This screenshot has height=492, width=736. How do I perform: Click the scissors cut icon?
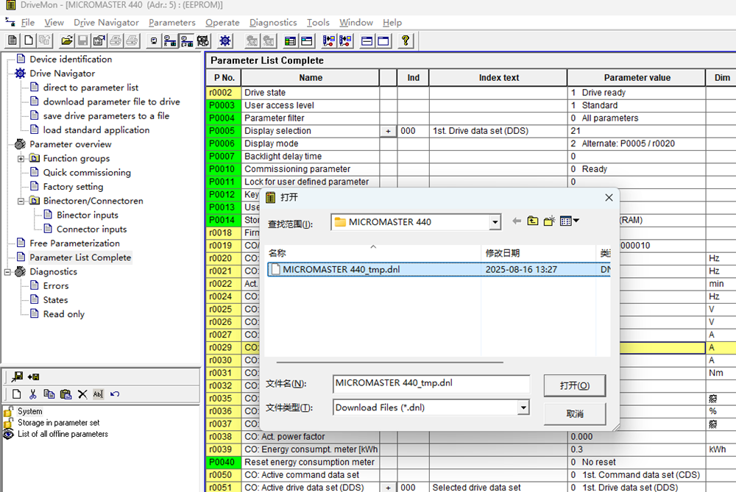pyautogui.click(x=33, y=394)
